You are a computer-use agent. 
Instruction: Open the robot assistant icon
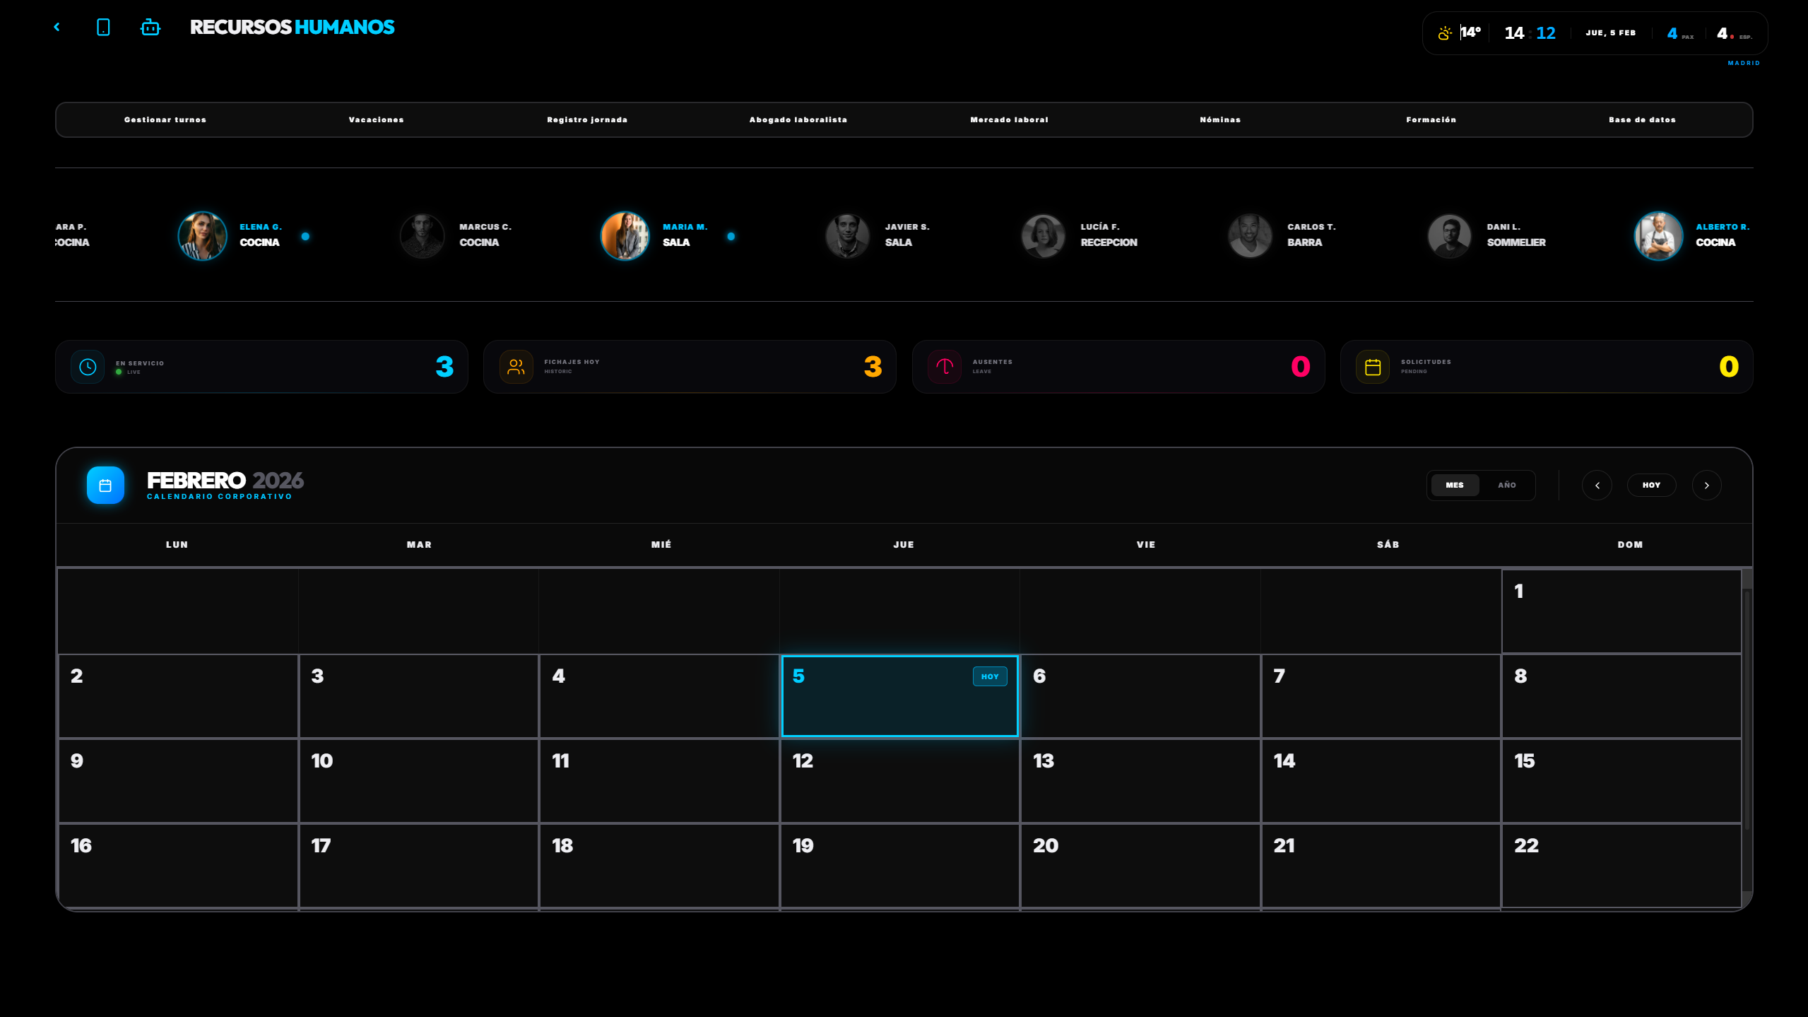tap(150, 28)
